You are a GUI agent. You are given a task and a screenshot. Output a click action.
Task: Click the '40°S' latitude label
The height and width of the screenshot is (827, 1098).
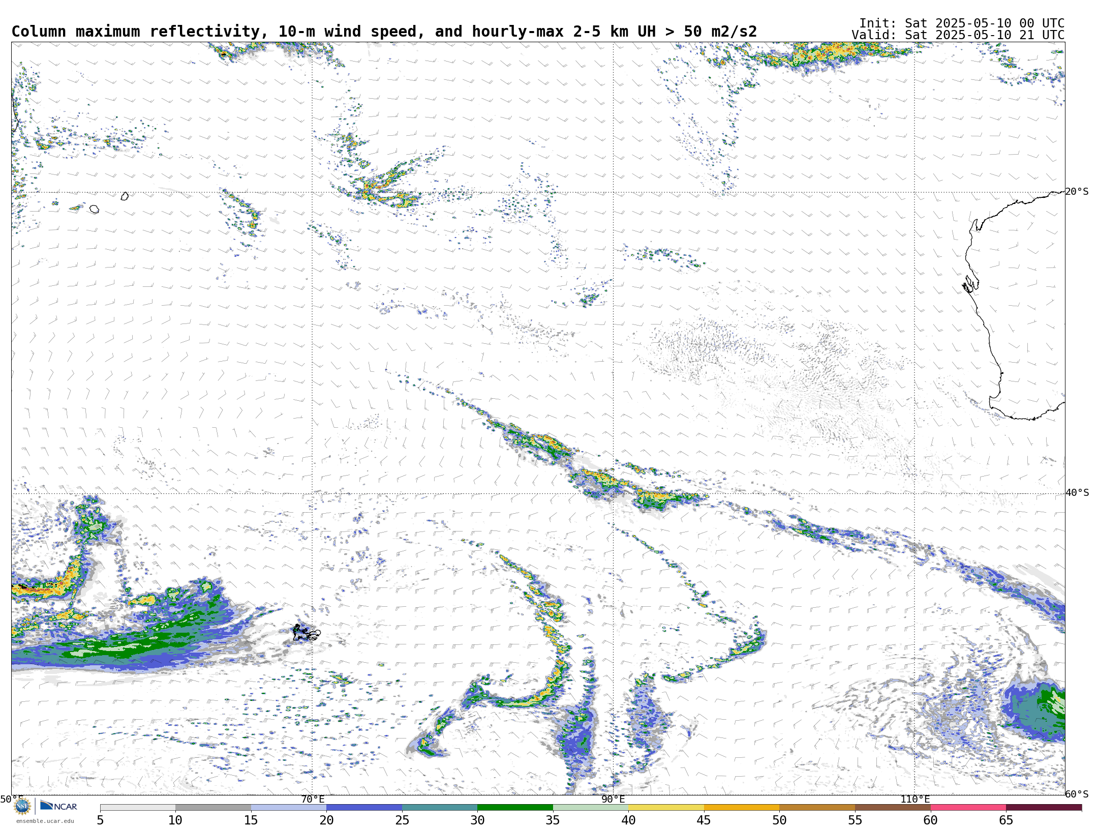(1077, 493)
